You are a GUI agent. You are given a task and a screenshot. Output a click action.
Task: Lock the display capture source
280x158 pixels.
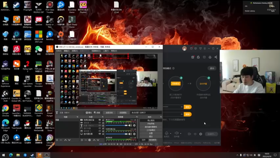[x=103, y=134]
